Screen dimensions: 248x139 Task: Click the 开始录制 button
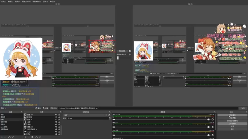232,118
